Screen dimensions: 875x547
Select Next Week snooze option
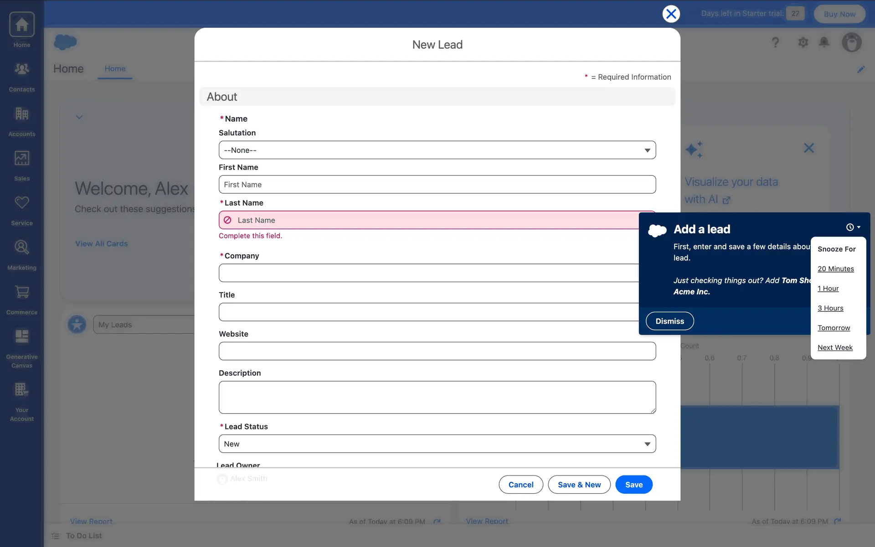(x=834, y=347)
